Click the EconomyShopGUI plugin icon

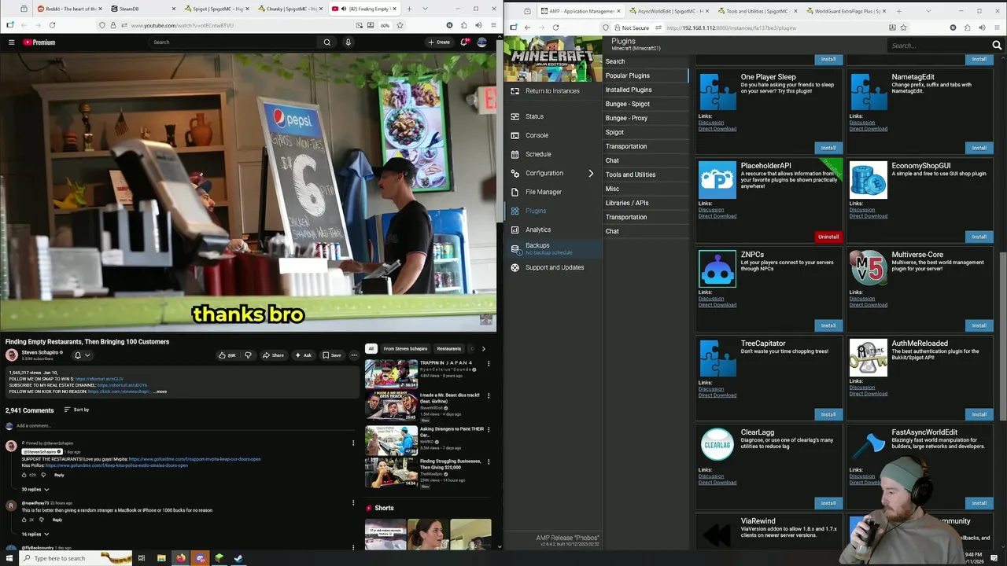(x=868, y=179)
